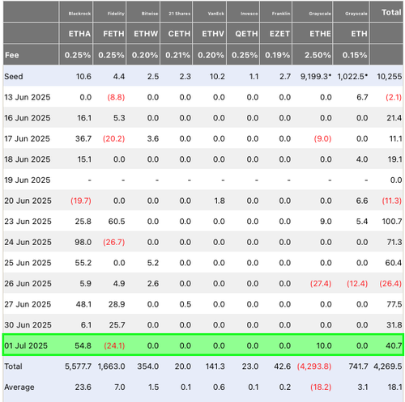Click the (11.3) total on 20 Jun
This screenshot has height=402, width=405.
(391, 201)
